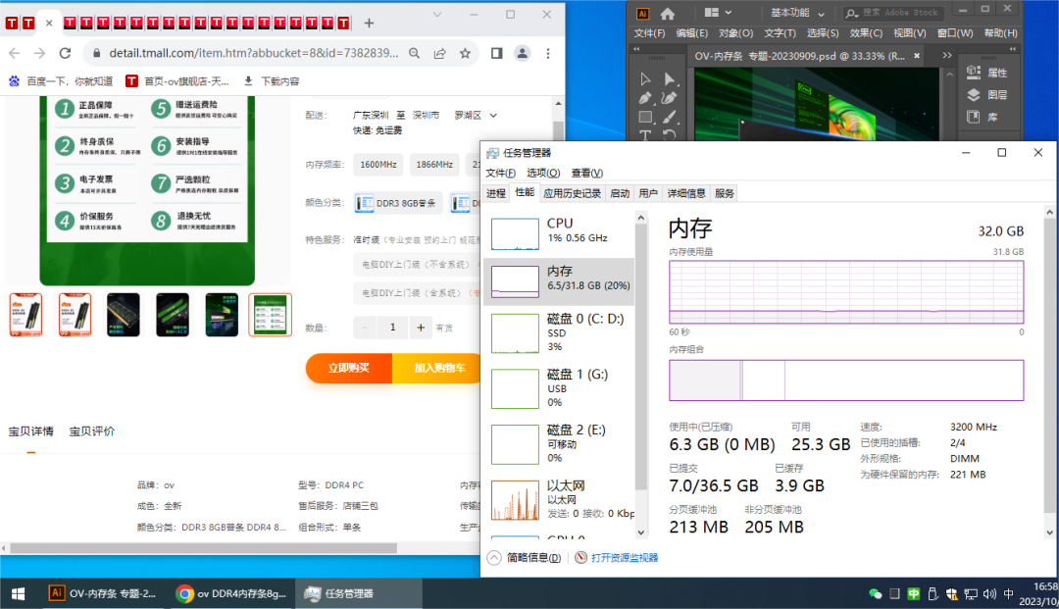Screen dimensions: 1059x609
Task: Select the Direct Selection tool
Action: click(x=669, y=78)
